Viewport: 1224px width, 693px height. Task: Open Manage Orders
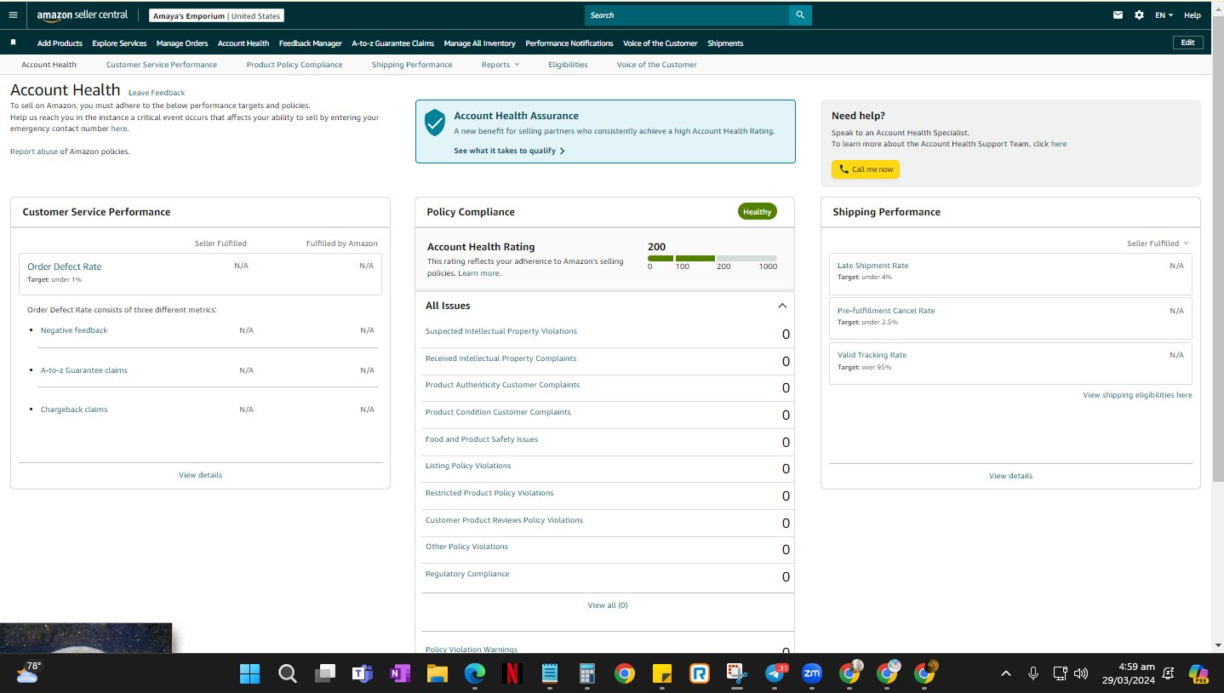pos(182,43)
